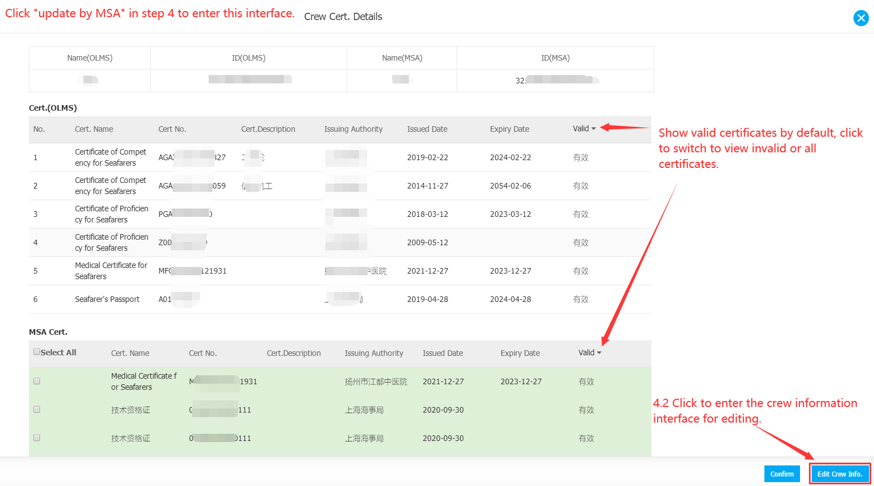Screen dimensions: 874x486
Task: Select expiry date 2023-03-12 in row 3
Action: (510, 214)
